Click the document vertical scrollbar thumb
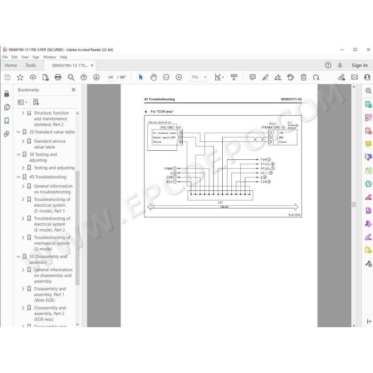This screenshot has width=373, height=373. click(354, 204)
